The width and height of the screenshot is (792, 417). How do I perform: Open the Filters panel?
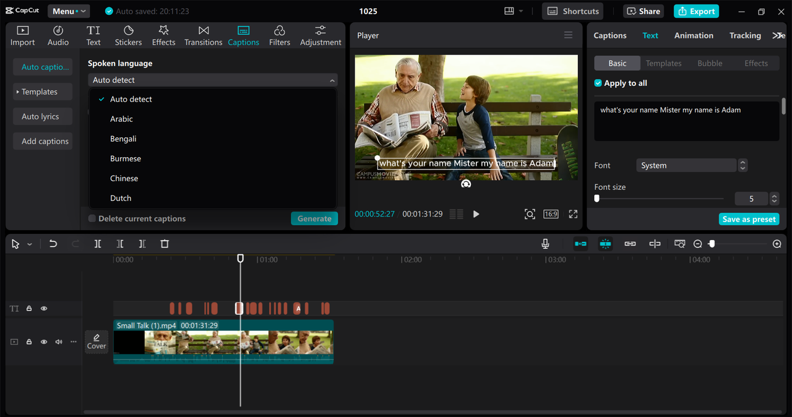coord(279,36)
